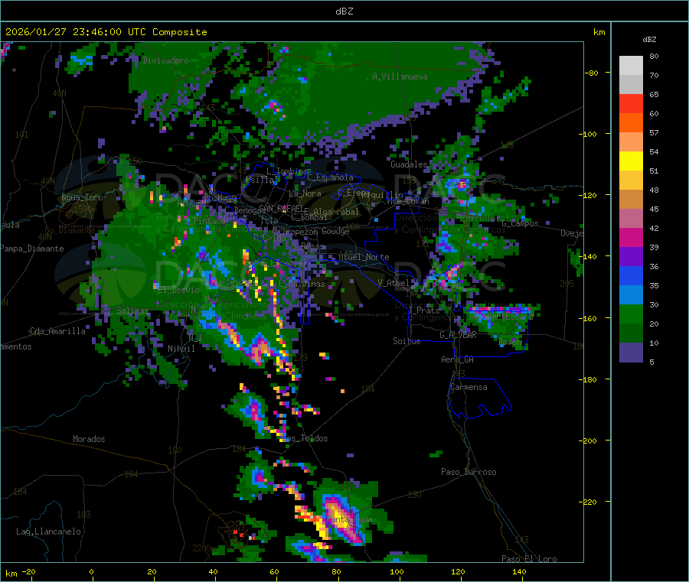Image resolution: width=689 pixels, height=582 pixels.
Task: Click the 'Agua_Toro' map label
Action: (82, 197)
